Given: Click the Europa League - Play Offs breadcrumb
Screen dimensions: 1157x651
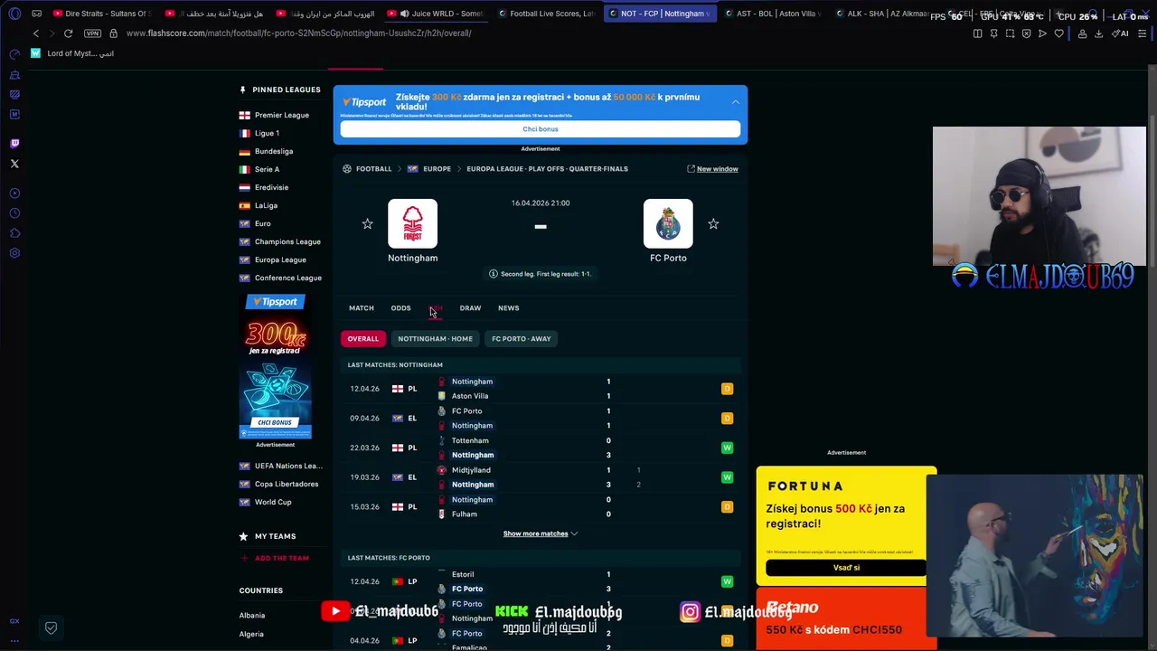Looking at the screenshot, I should (x=547, y=169).
